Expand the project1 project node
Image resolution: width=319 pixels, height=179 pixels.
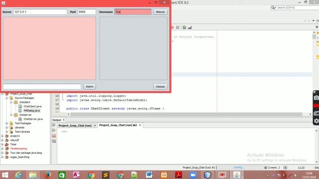[2, 136]
